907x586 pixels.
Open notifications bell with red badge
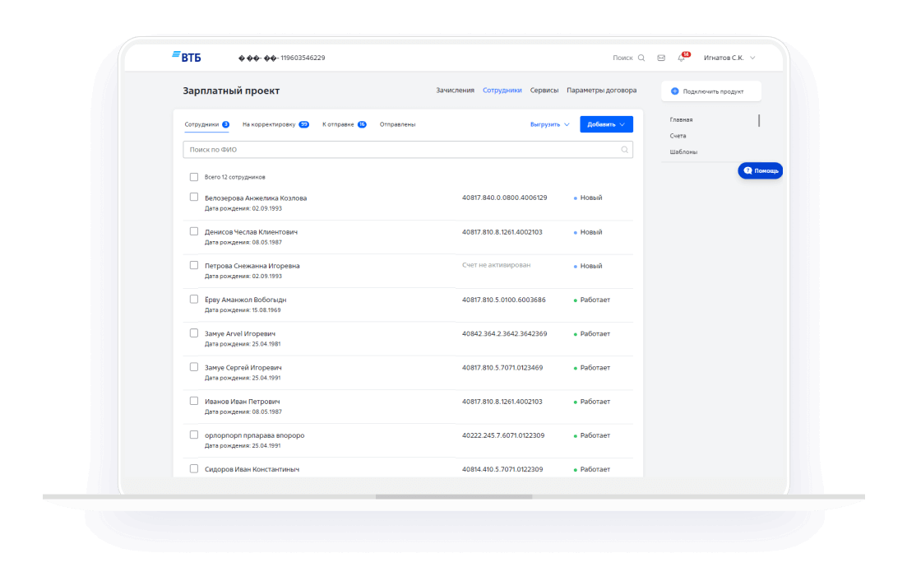click(681, 58)
